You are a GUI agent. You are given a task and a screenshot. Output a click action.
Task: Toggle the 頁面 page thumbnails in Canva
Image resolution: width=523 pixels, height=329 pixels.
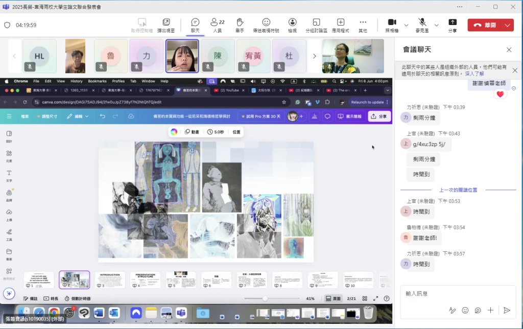coord(333,299)
